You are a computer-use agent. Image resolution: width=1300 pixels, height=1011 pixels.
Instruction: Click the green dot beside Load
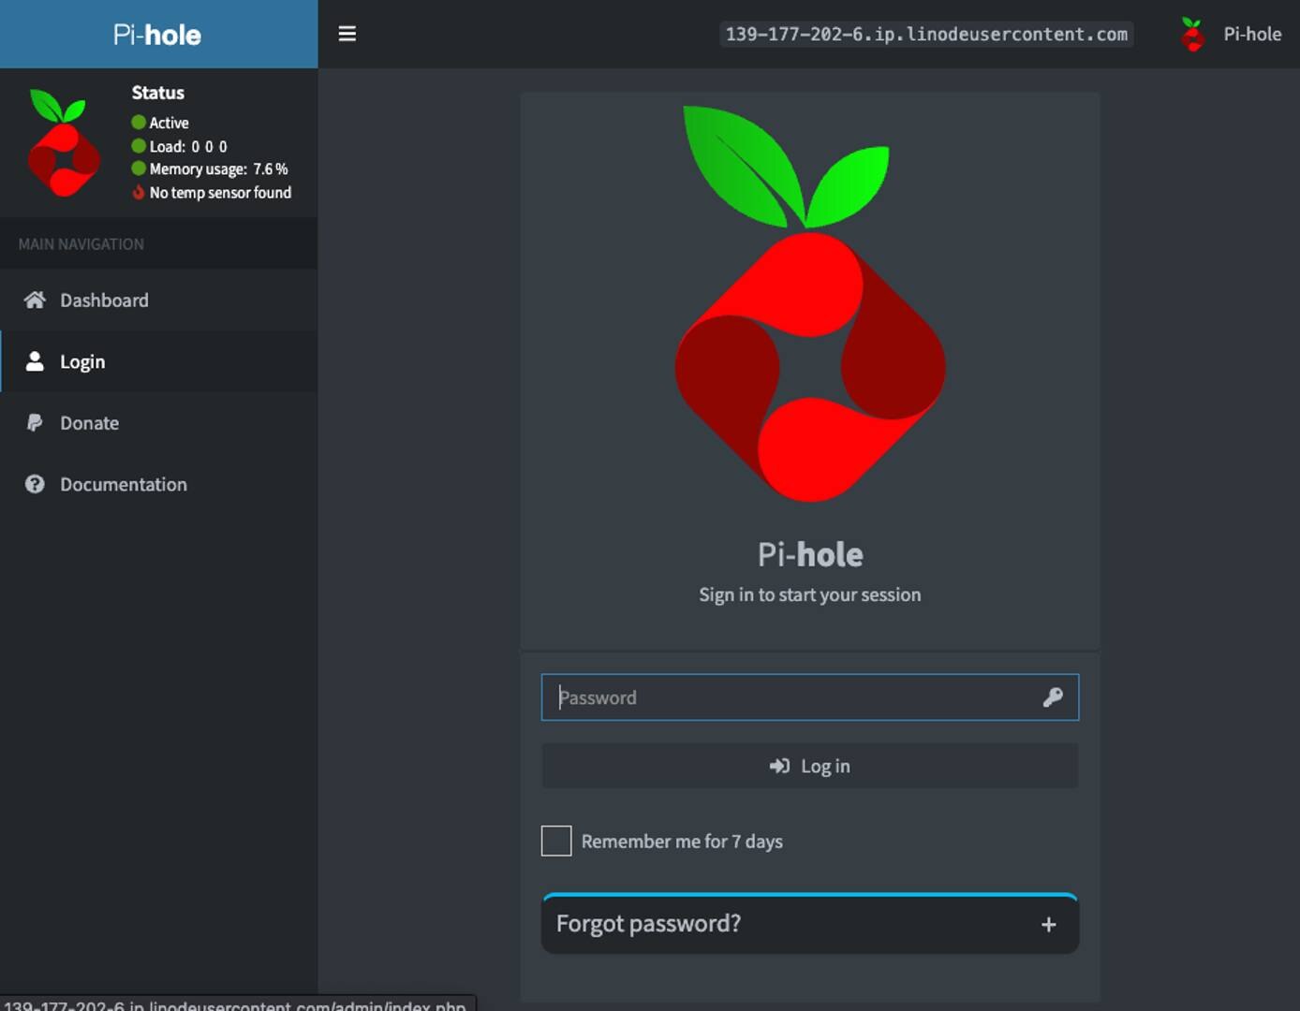[x=139, y=146]
